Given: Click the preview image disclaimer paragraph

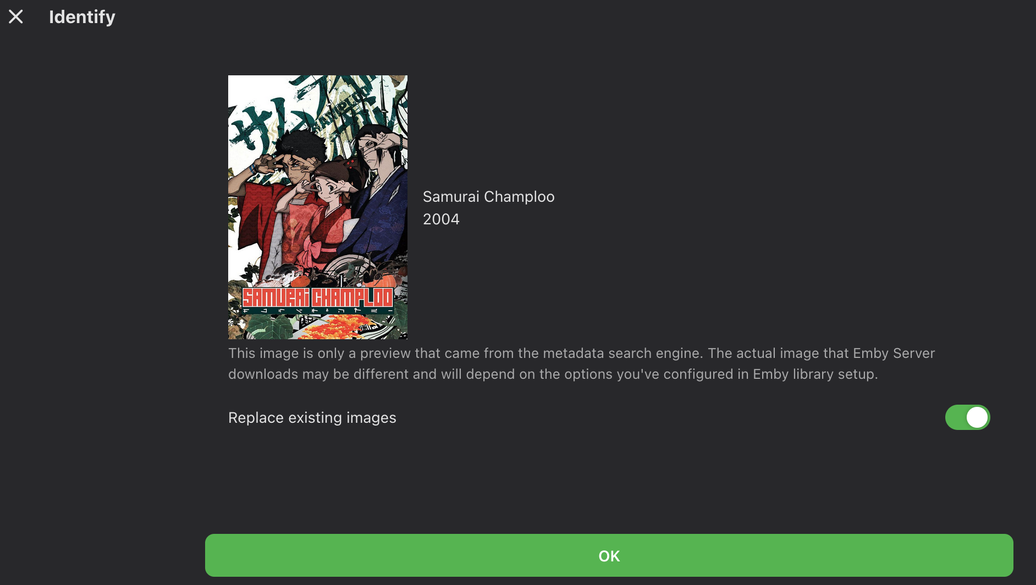Looking at the screenshot, I should [x=581, y=363].
